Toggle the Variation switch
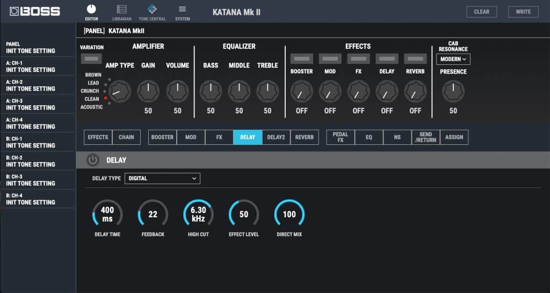This screenshot has height=293, width=550. coord(91,58)
